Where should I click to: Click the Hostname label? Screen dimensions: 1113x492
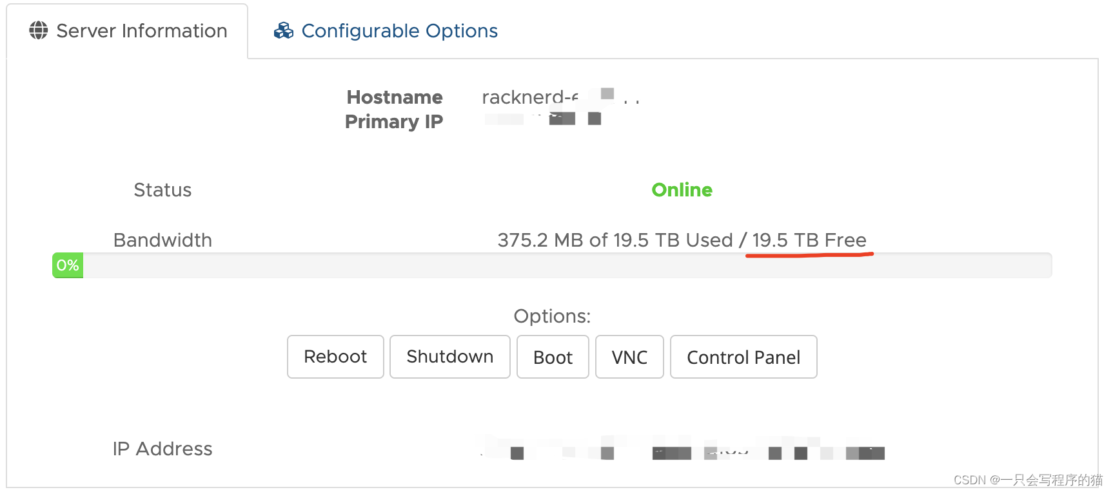(395, 97)
